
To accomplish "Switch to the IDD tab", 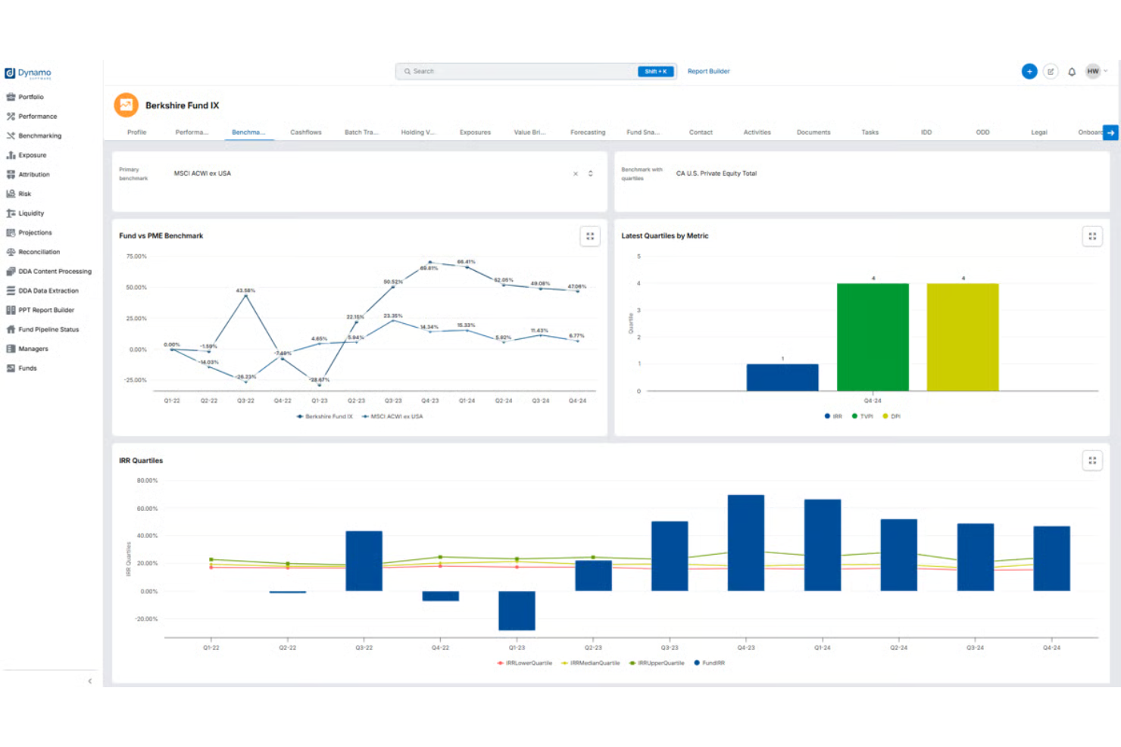I will [926, 132].
